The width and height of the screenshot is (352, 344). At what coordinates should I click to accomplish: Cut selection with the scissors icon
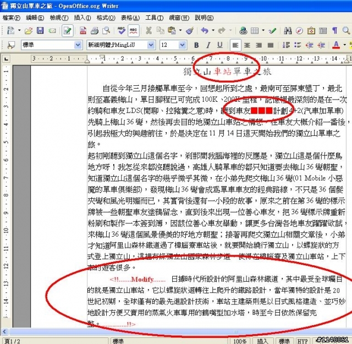click(x=148, y=30)
